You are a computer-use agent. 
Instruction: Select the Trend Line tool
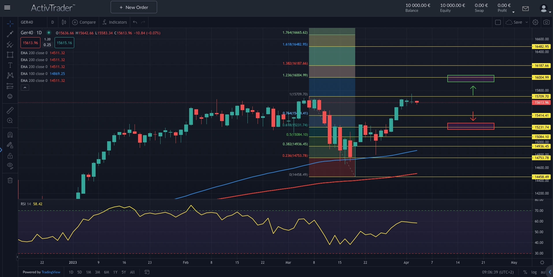(x=10, y=34)
